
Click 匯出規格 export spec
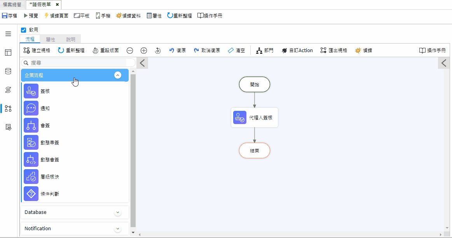(334, 51)
